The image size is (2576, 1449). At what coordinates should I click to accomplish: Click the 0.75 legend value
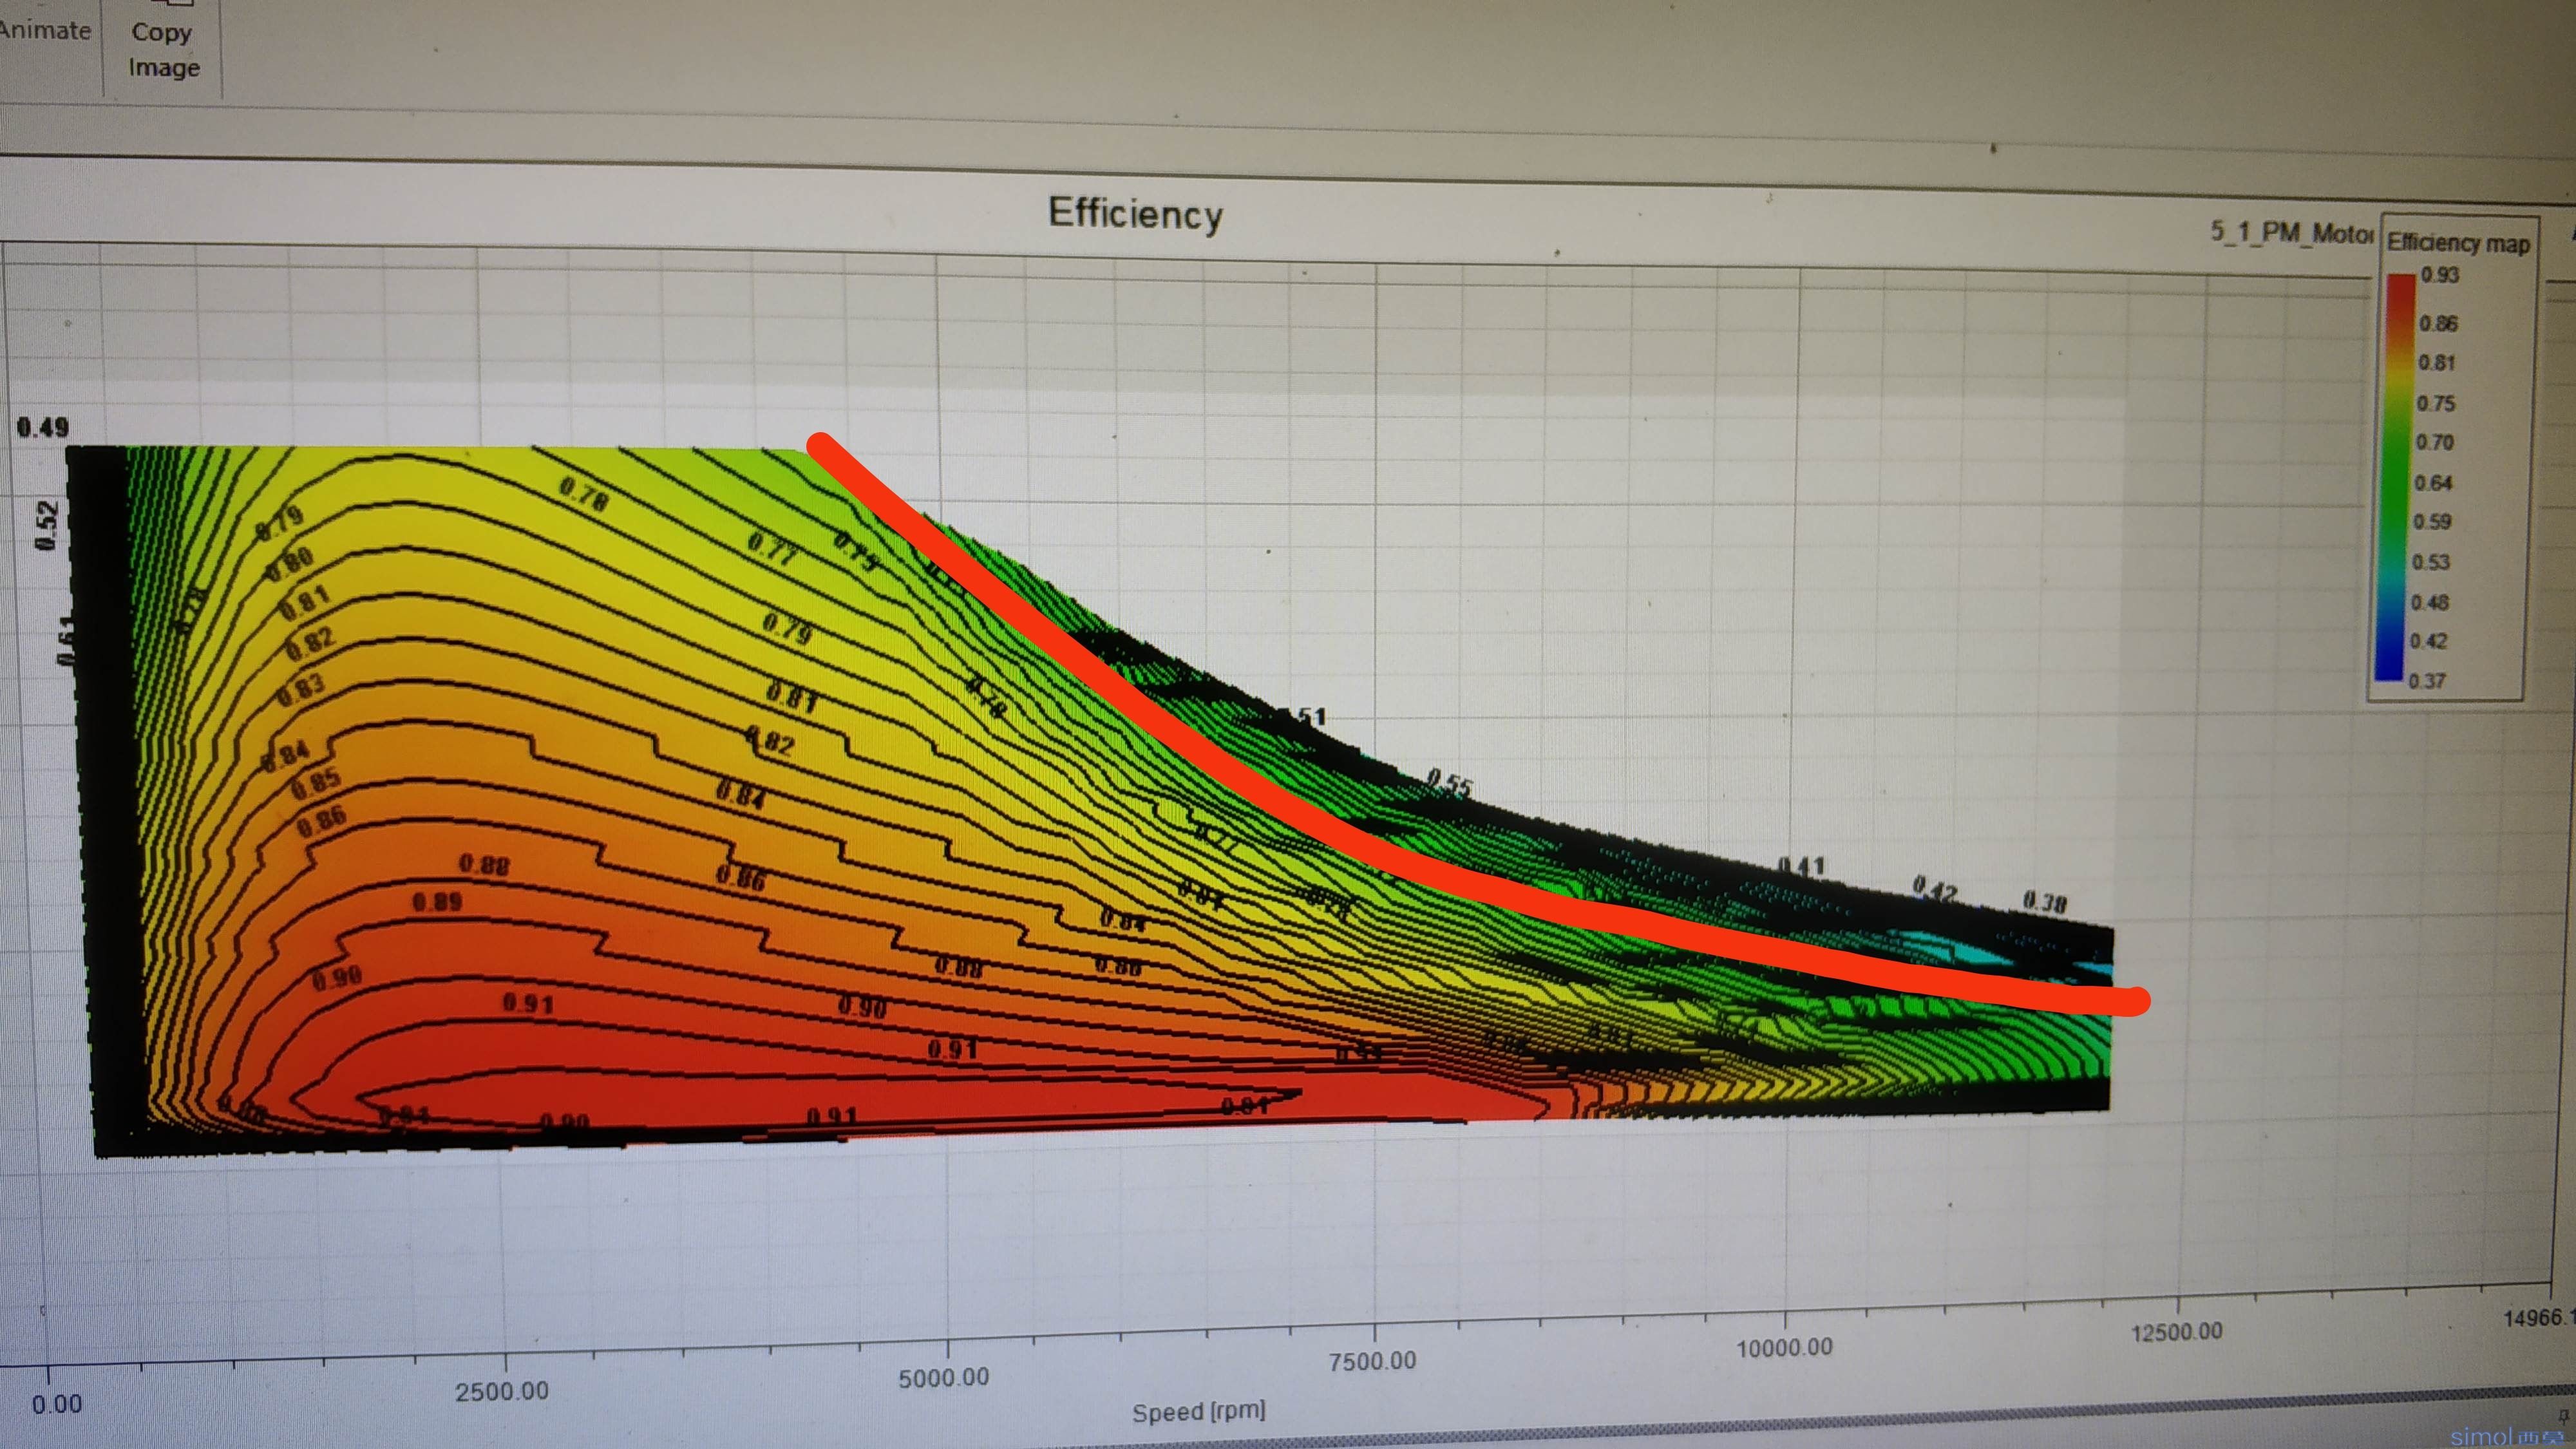coord(2436,404)
